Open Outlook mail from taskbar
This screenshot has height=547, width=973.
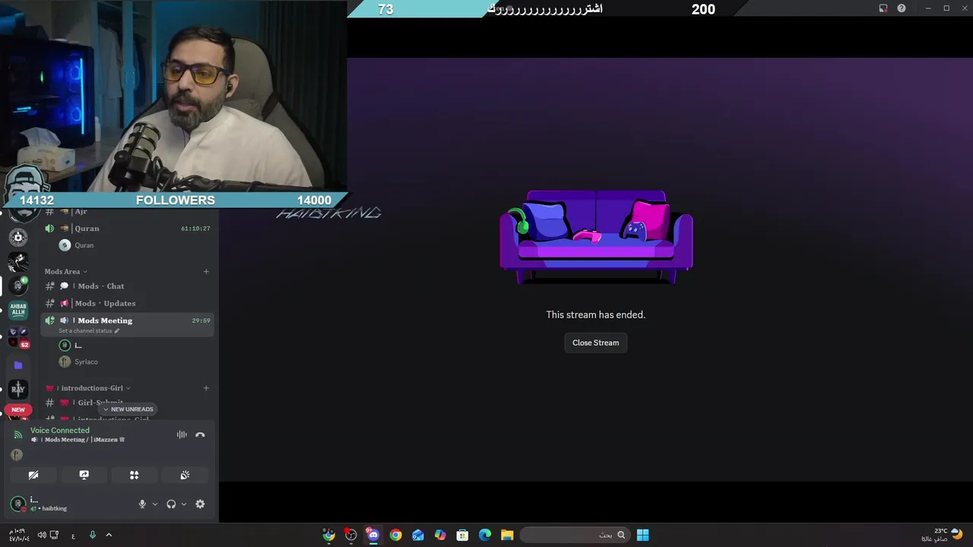417,535
